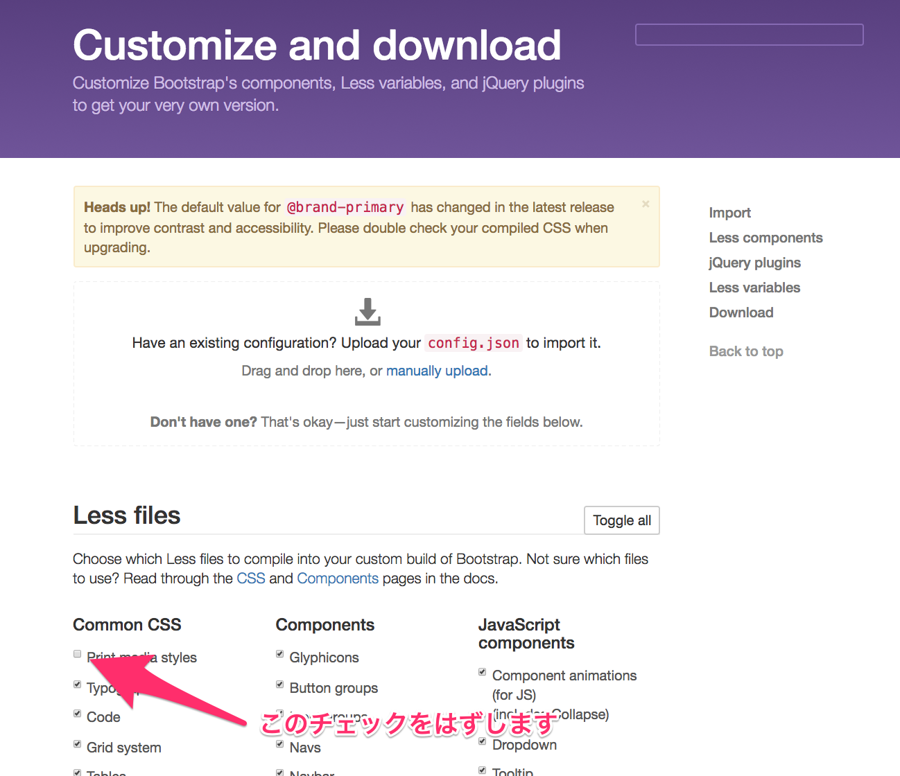Click the Drag and drop here text
This screenshot has height=776, width=900.
point(302,371)
